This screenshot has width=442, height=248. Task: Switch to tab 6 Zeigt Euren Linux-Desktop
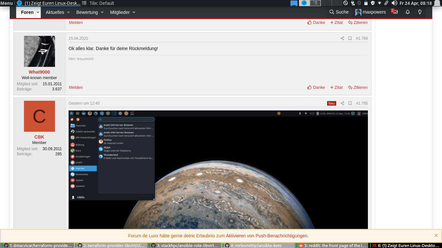405,245
